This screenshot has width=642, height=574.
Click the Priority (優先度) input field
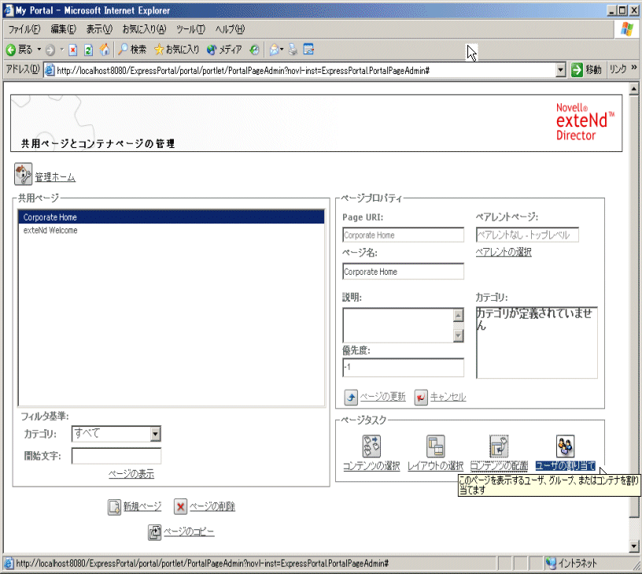pyautogui.click(x=404, y=367)
